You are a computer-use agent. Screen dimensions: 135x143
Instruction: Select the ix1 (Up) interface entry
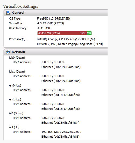14,127
